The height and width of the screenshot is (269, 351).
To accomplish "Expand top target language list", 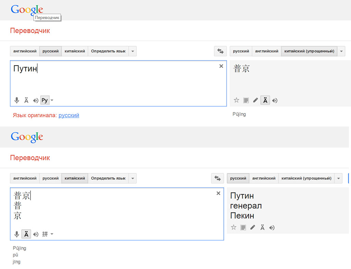I will 341,51.
